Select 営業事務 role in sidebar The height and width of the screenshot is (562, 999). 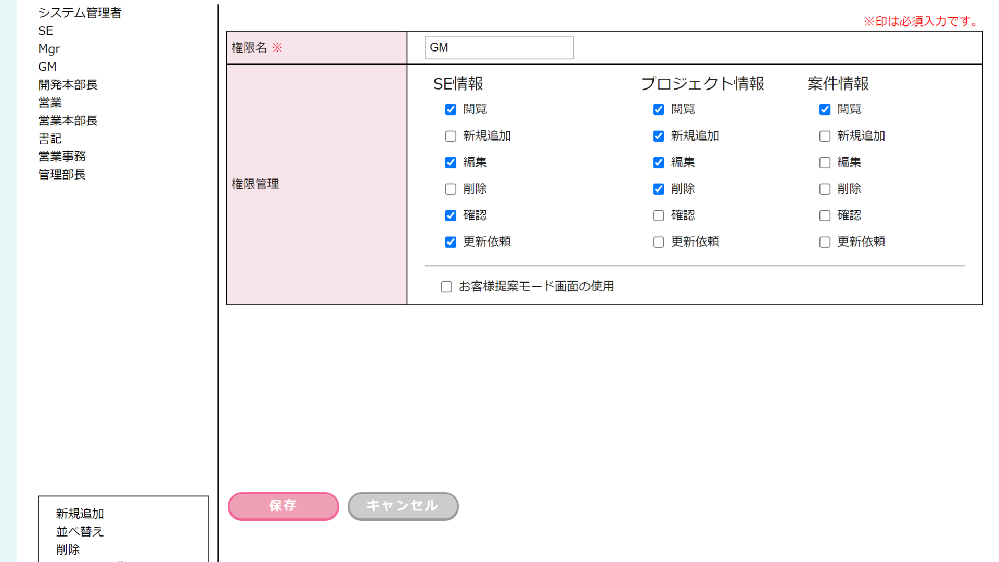(62, 156)
